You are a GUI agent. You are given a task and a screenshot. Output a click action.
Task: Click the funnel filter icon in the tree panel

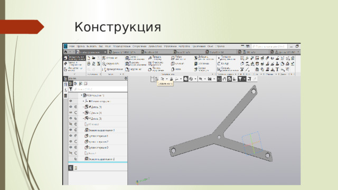(70, 89)
